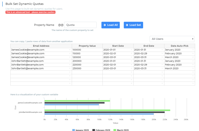The image size is (199, 131).
Task: Open Date Auto-Pick dropdown showing February 2020 first
Action: pyautogui.click(x=193, y=54)
